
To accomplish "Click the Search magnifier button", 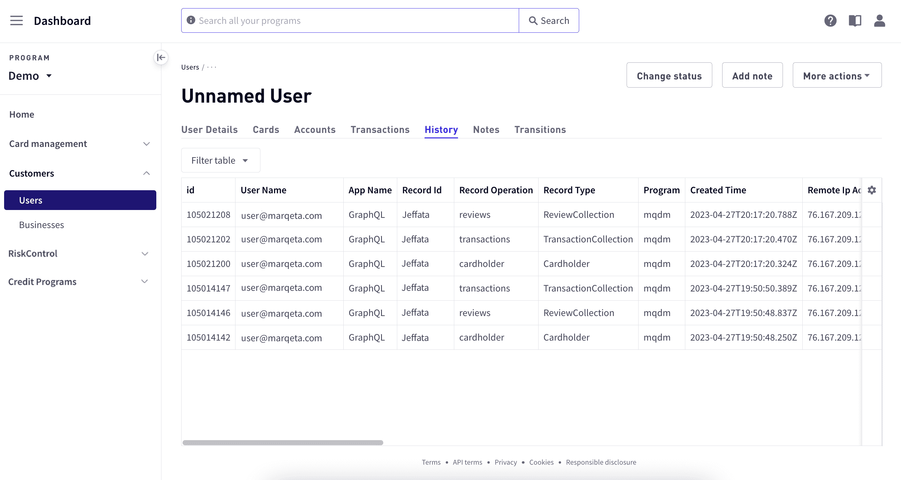I will pos(549,20).
